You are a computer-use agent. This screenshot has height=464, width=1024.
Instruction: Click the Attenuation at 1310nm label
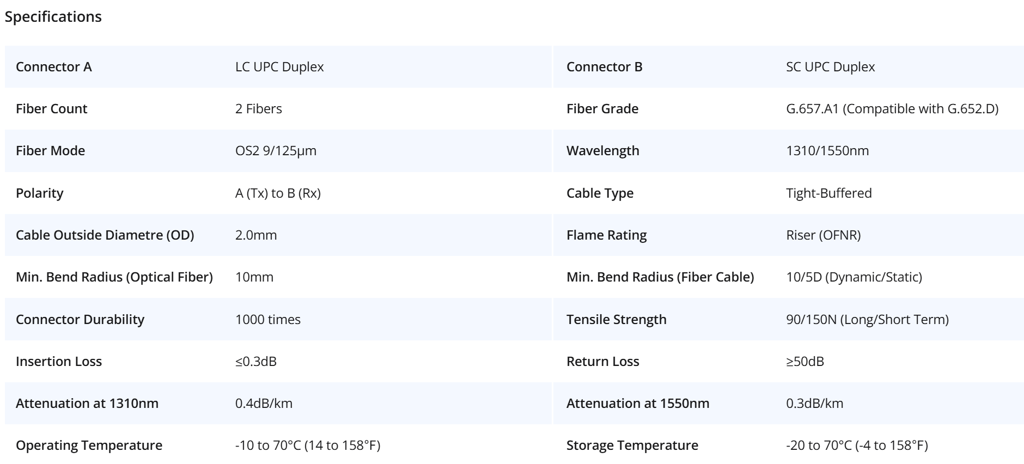point(87,404)
